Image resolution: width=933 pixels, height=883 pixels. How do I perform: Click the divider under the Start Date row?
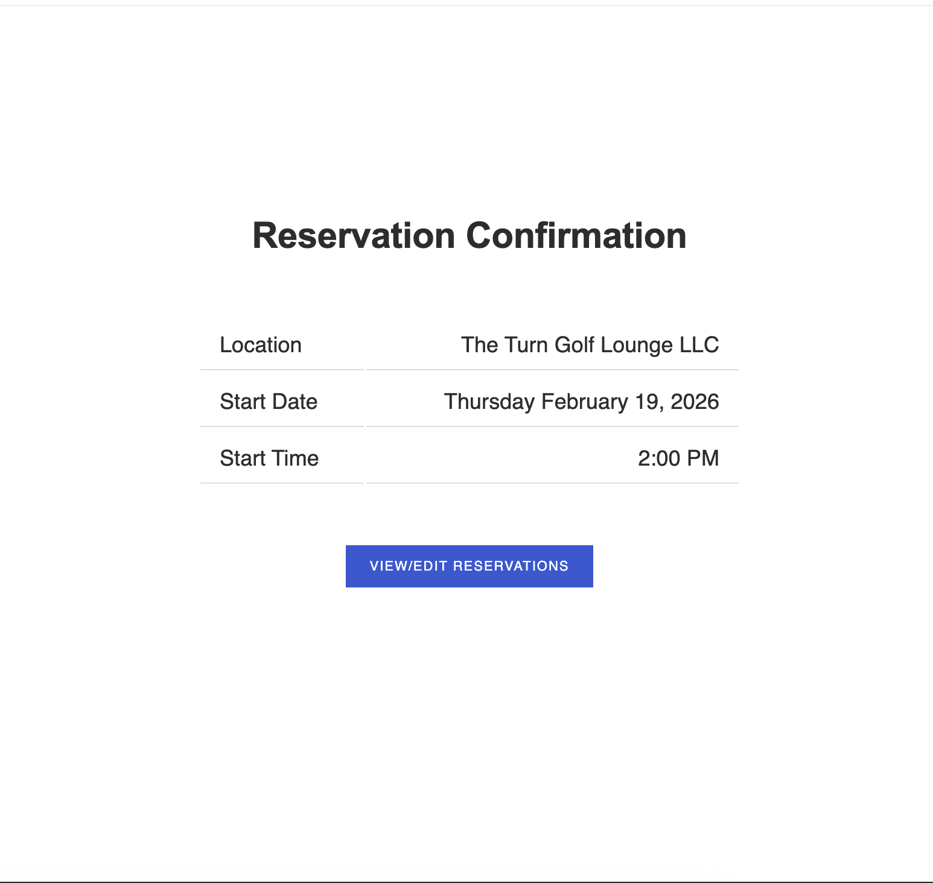469,426
